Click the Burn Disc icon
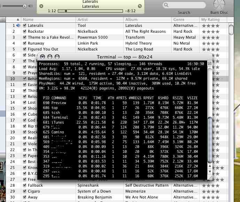Image resolution: width=240 pixels, height=202 pixels. pyautogui.click(x=219, y=4)
